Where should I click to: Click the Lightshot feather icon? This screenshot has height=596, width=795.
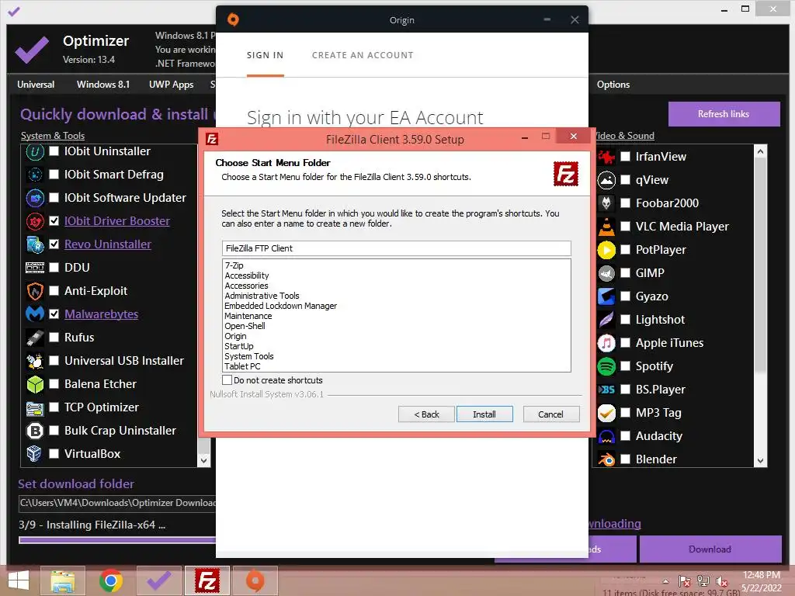point(606,320)
